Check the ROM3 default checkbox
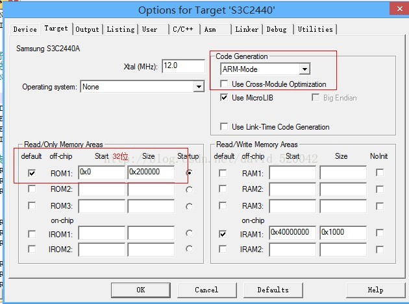Image resolution: width=409 pixels, height=304 pixels. 32,205
